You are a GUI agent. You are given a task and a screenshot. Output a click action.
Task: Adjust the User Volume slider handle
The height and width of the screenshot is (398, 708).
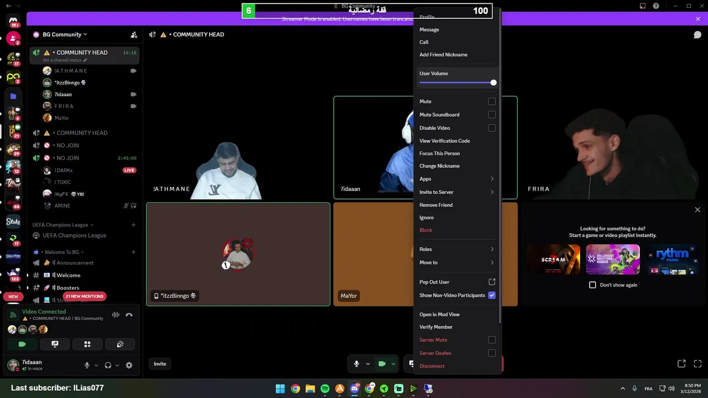(x=493, y=83)
